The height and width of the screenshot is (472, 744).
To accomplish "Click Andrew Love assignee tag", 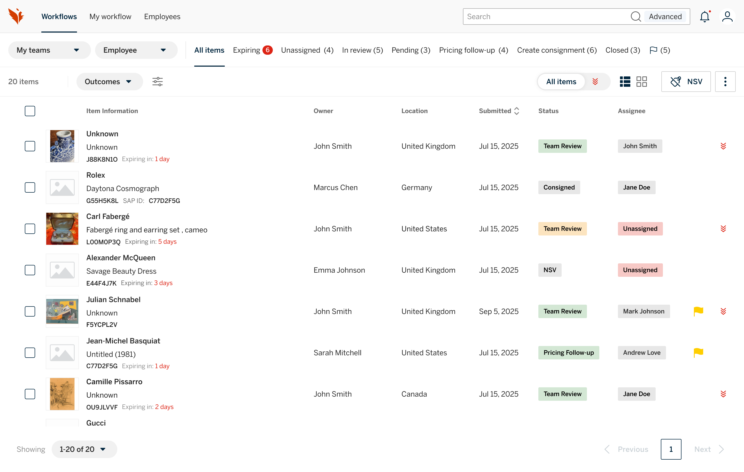I will (x=642, y=352).
